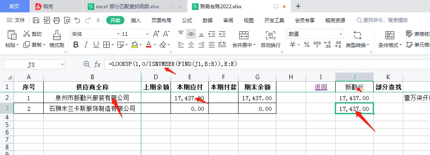Open the 文件 file menu
This screenshot has height=155, width=430.
click(x=16, y=20)
